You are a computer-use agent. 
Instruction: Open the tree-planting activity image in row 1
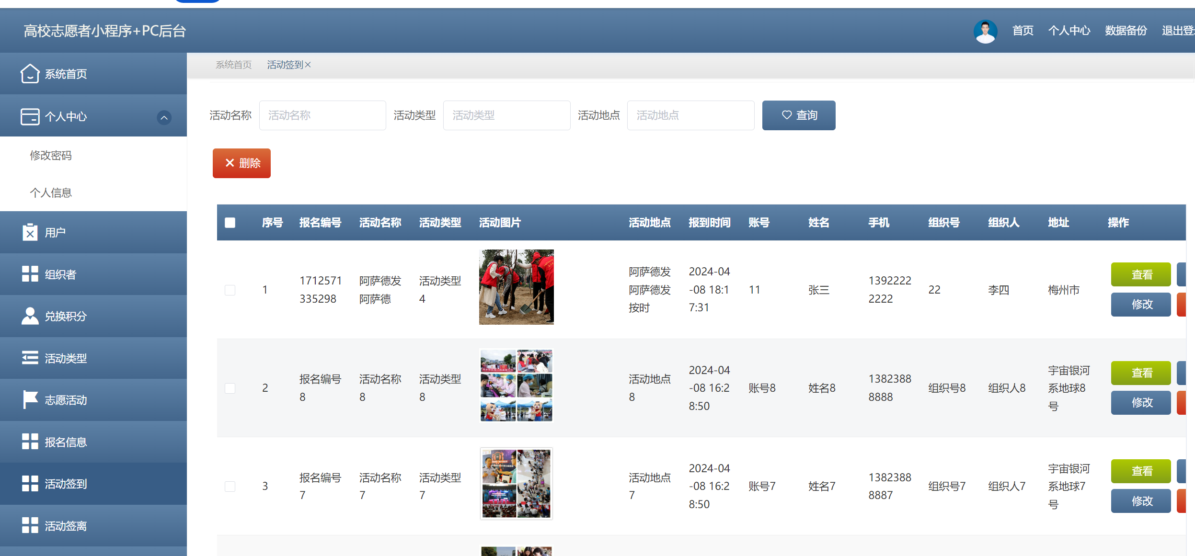517,287
